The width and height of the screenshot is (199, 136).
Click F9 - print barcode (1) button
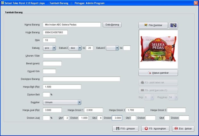158,90
